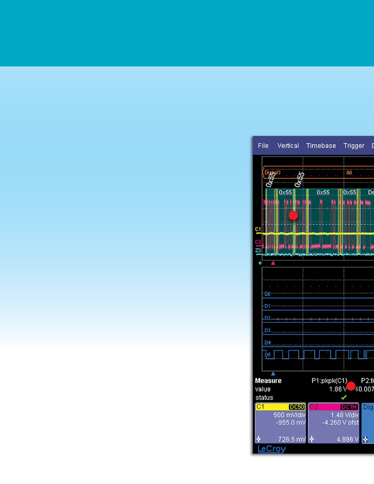The height and width of the screenshot is (484, 374).
Task: Click the 4.896 V cursor readout
Action: tap(348, 439)
